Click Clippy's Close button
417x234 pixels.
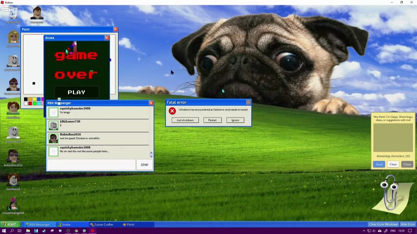[407, 164]
